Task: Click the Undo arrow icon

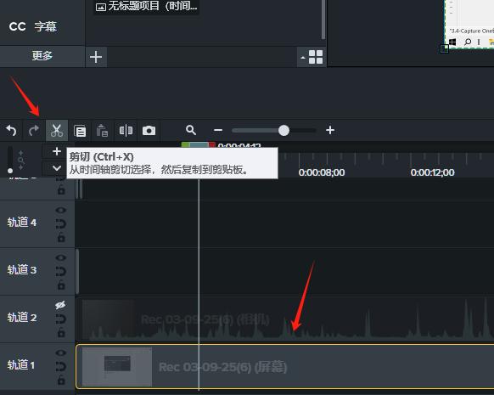Action: tap(11, 130)
